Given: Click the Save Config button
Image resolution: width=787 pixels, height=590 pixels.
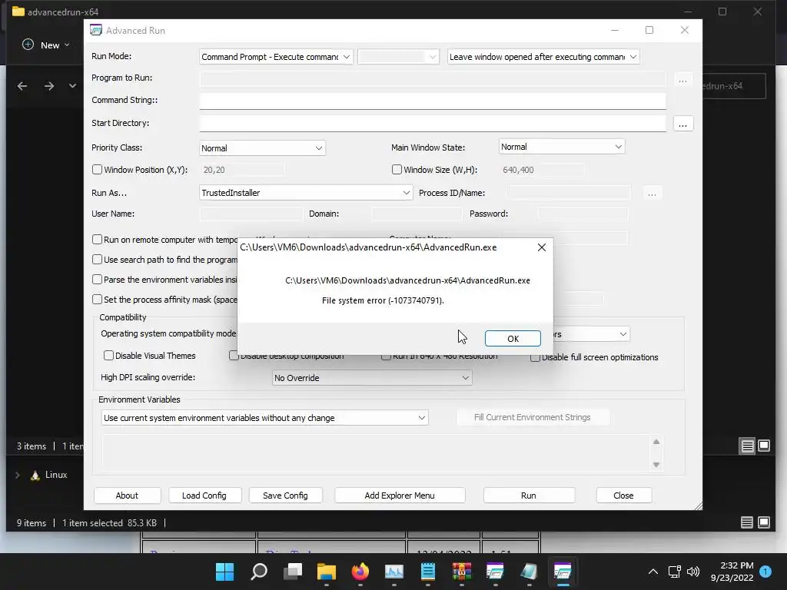Looking at the screenshot, I should point(285,496).
